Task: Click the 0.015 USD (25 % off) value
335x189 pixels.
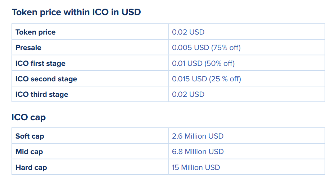Action: (x=207, y=79)
